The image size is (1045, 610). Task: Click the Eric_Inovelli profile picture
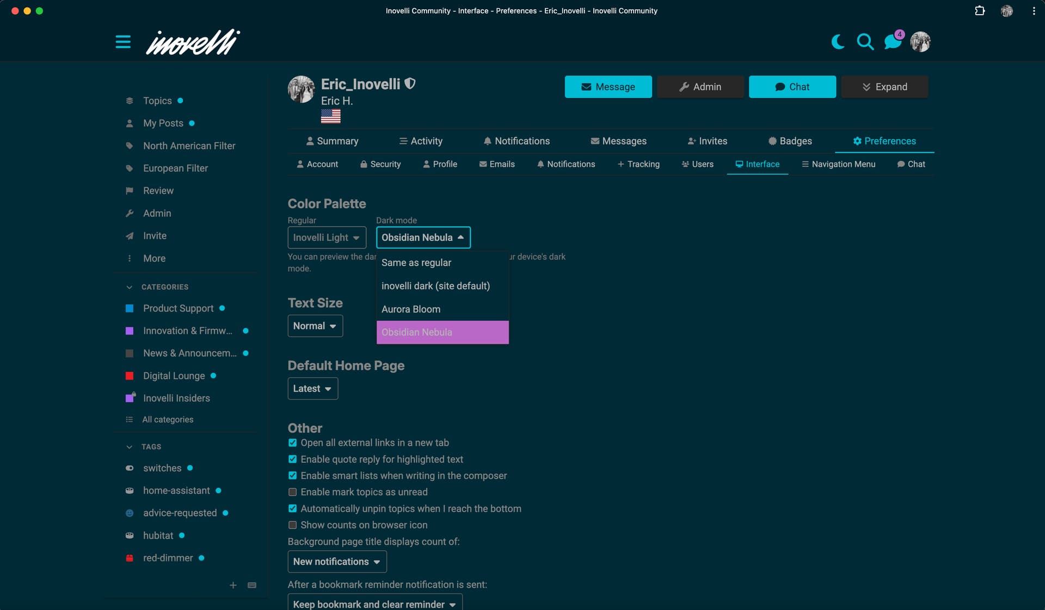pos(301,89)
